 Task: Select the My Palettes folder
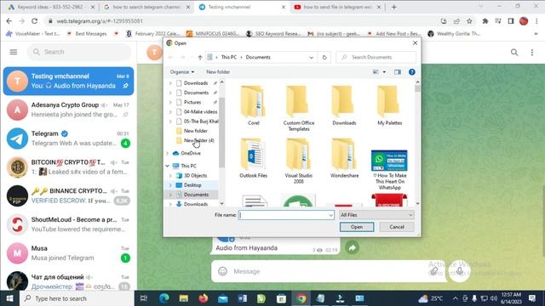390,105
